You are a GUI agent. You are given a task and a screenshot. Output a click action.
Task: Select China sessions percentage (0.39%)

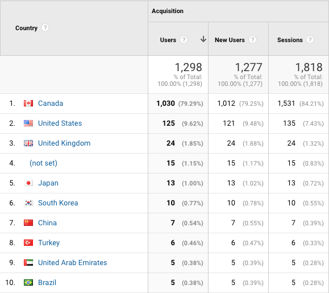point(313,223)
